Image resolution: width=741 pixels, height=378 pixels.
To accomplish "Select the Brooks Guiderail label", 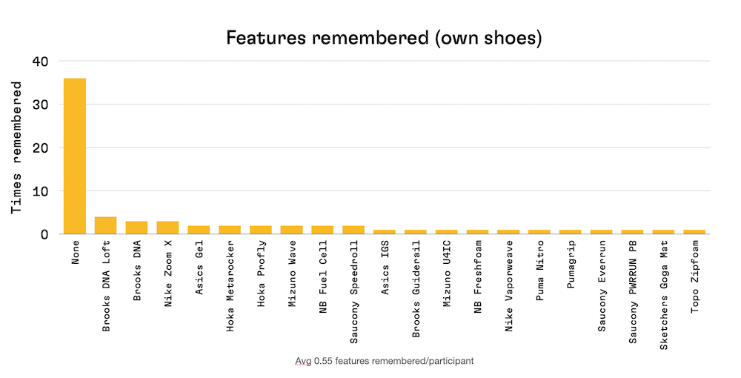I will tap(416, 289).
